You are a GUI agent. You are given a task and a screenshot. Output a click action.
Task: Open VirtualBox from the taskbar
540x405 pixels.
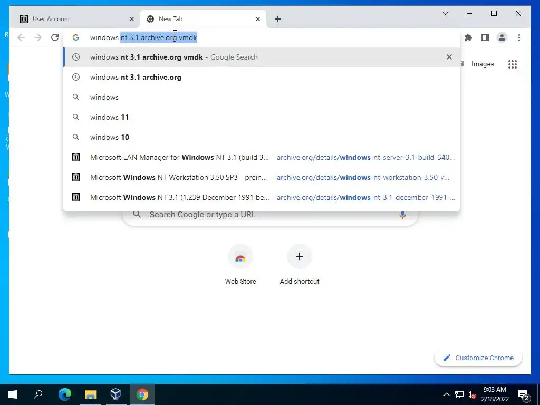[x=116, y=394]
